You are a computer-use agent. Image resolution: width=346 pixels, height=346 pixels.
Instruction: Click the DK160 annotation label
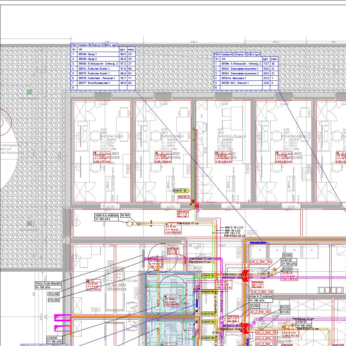(x=125, y=215)
